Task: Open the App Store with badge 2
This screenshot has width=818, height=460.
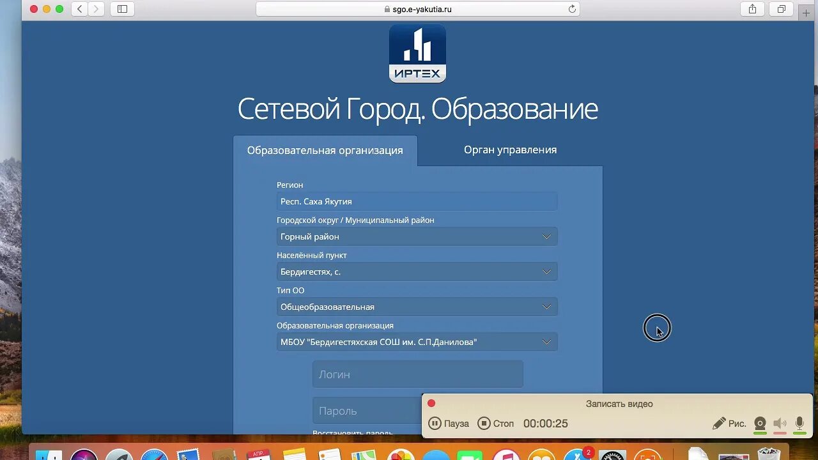Action: pos(577,455)
